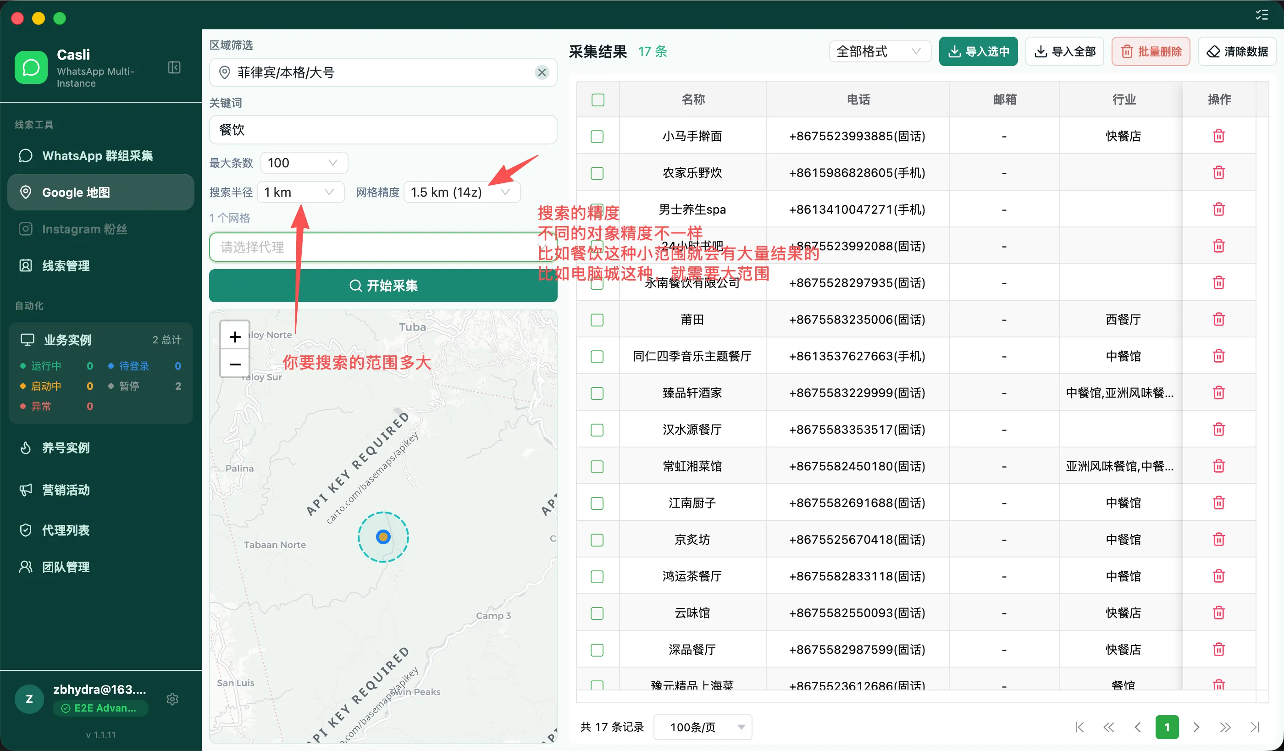Click the 批量删除 button
The width and height of the screenshot is (1284, 751).
1151,51
